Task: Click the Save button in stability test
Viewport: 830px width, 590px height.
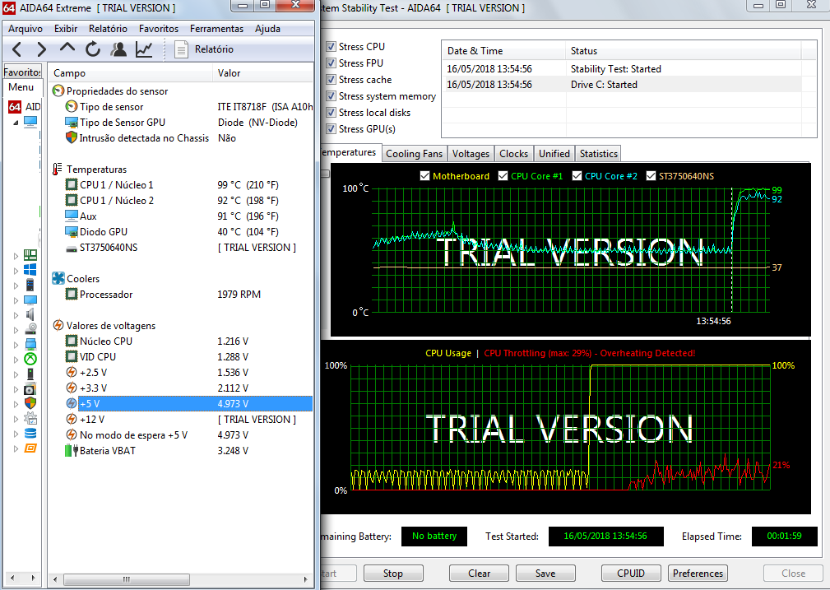Action: pyautogui.click(x=545, y=573)
